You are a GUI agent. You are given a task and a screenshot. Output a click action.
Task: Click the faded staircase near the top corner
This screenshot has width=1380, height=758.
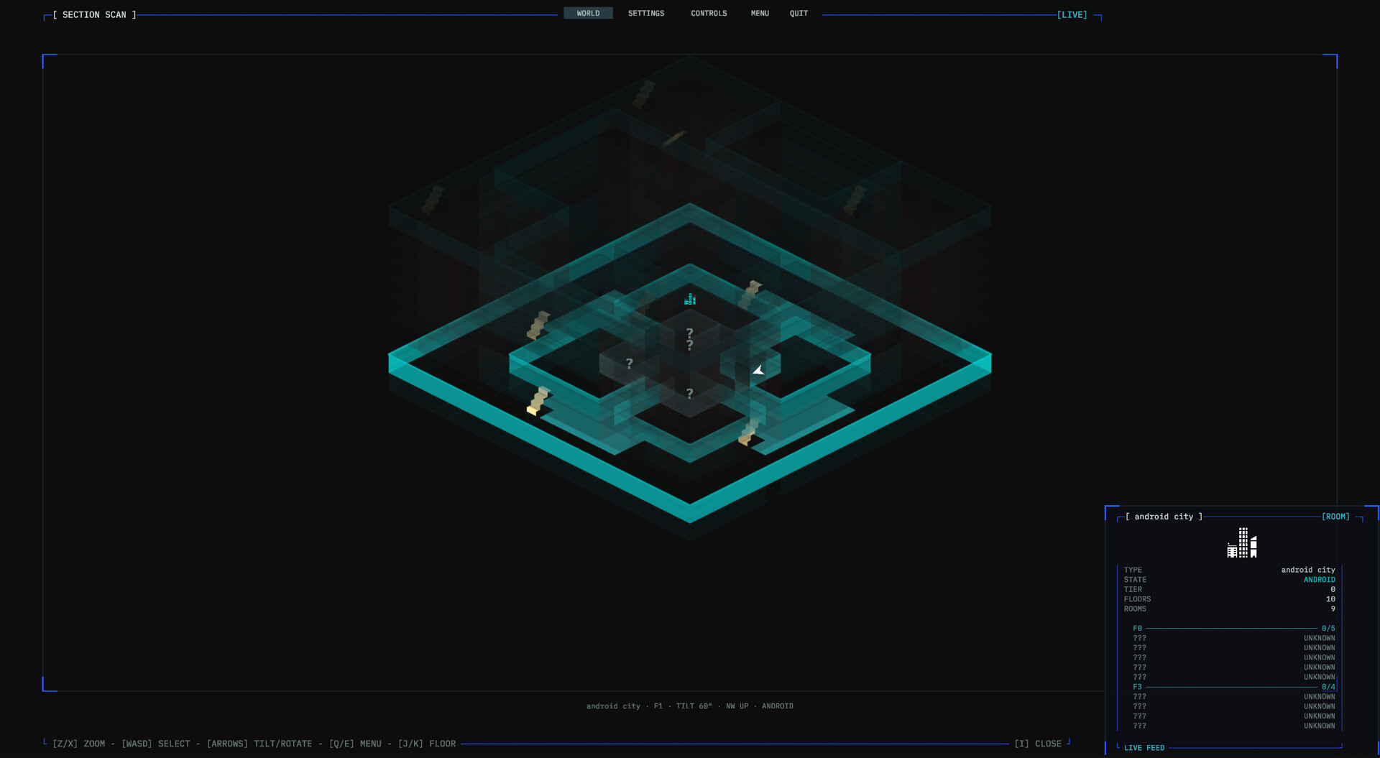click(644, 94)
